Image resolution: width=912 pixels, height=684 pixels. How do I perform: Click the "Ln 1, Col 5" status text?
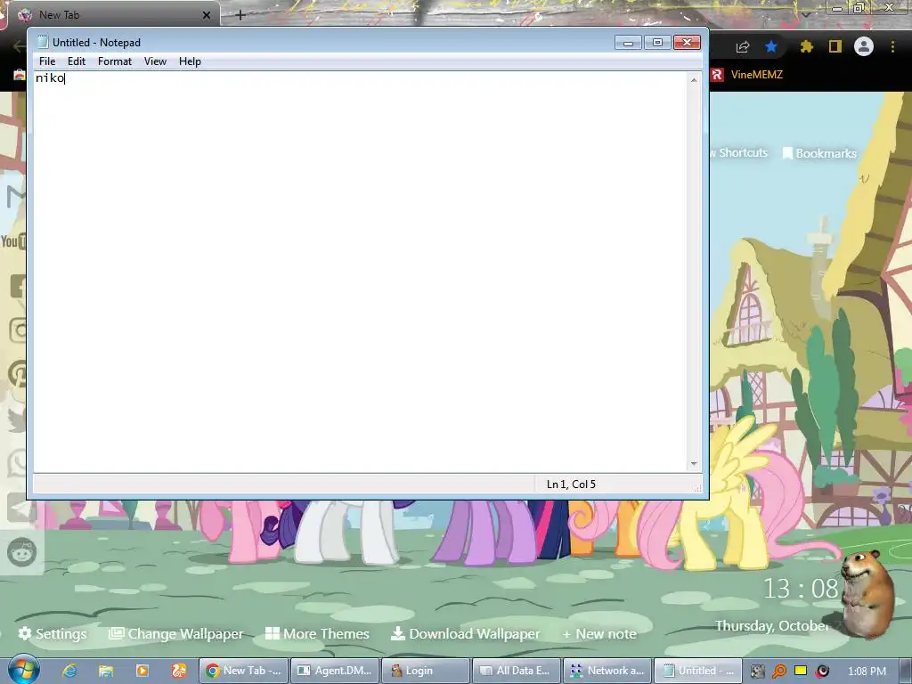click(571, 484)
